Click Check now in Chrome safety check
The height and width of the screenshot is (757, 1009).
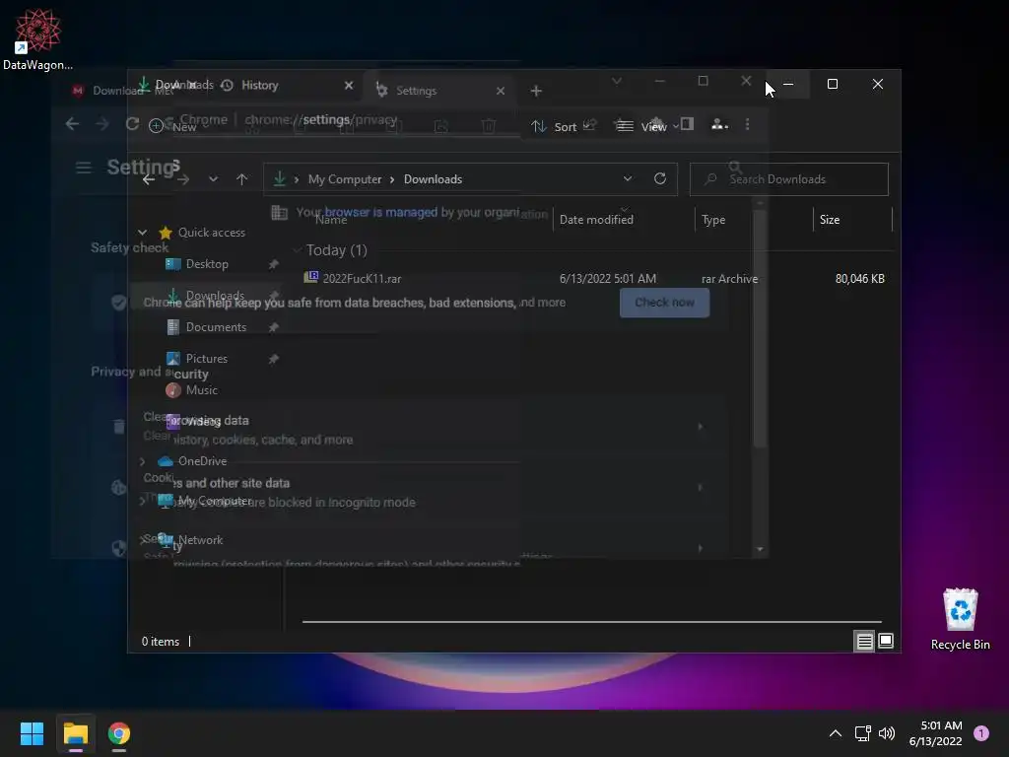665,303
